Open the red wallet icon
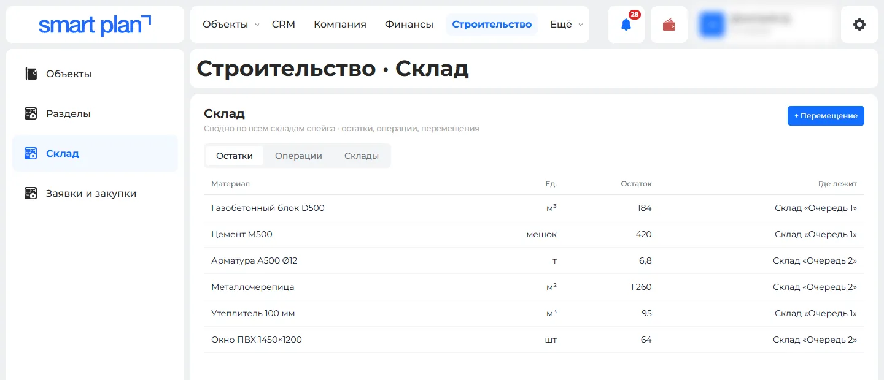 (x=669, y=25)
